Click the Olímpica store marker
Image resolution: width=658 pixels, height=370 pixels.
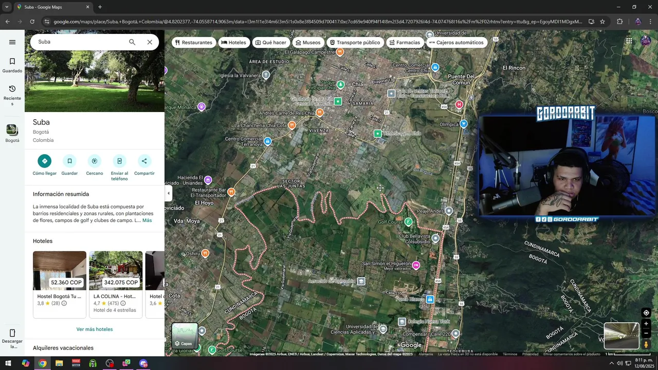[464, 124]
